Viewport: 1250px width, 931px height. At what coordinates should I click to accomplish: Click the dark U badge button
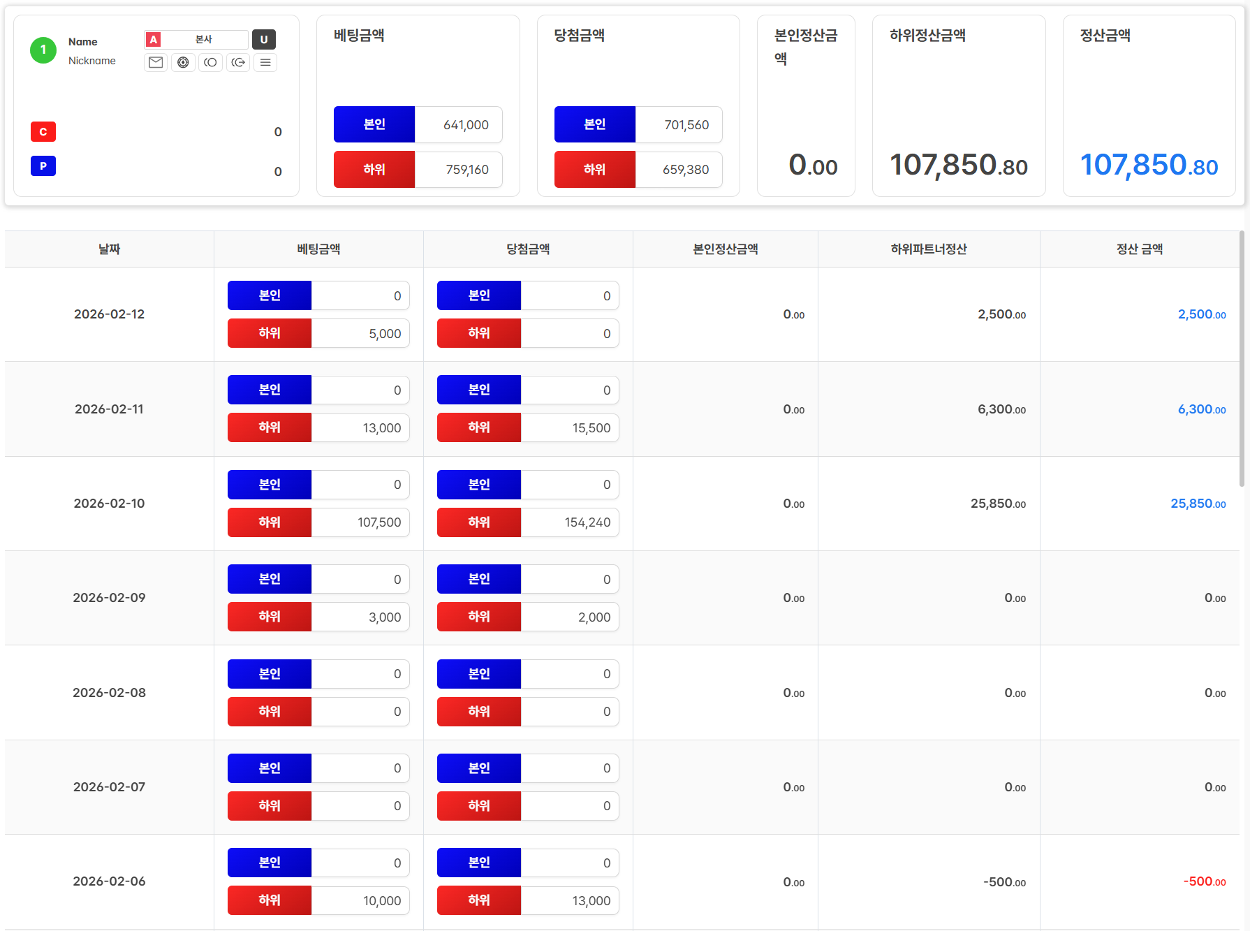click(x=264, y=40)
